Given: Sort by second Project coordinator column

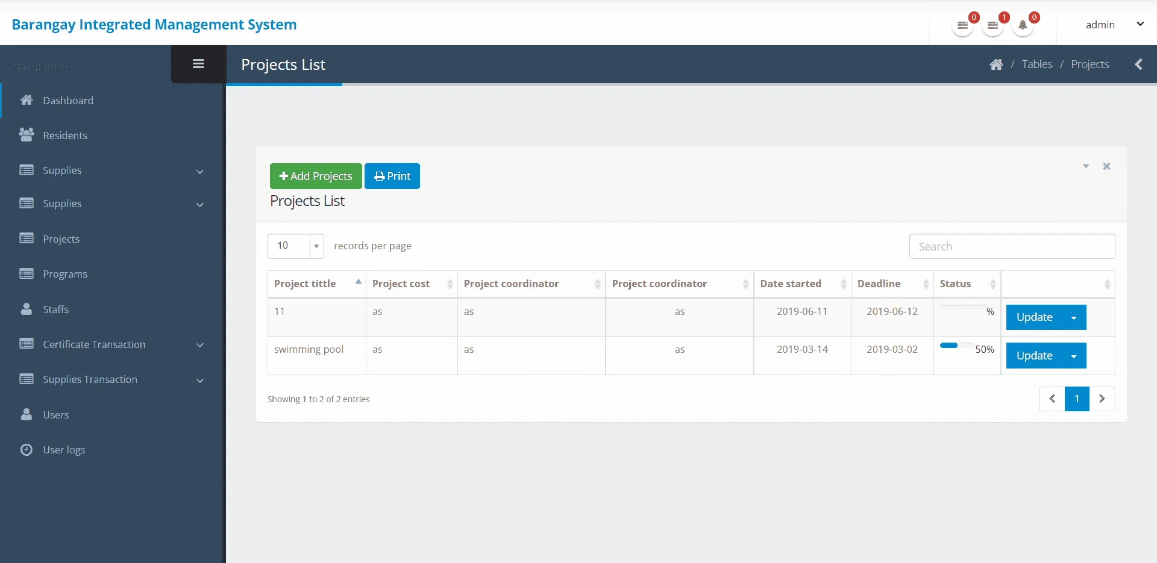Looking at the screenshot, I should point(680,284).
